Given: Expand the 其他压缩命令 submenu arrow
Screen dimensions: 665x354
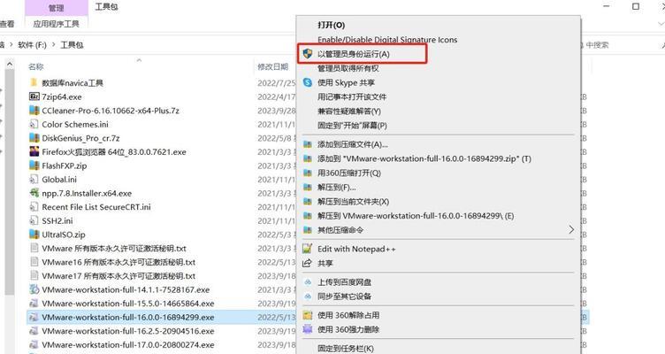Looking at the screenshot, I should (x=571, y=230).
